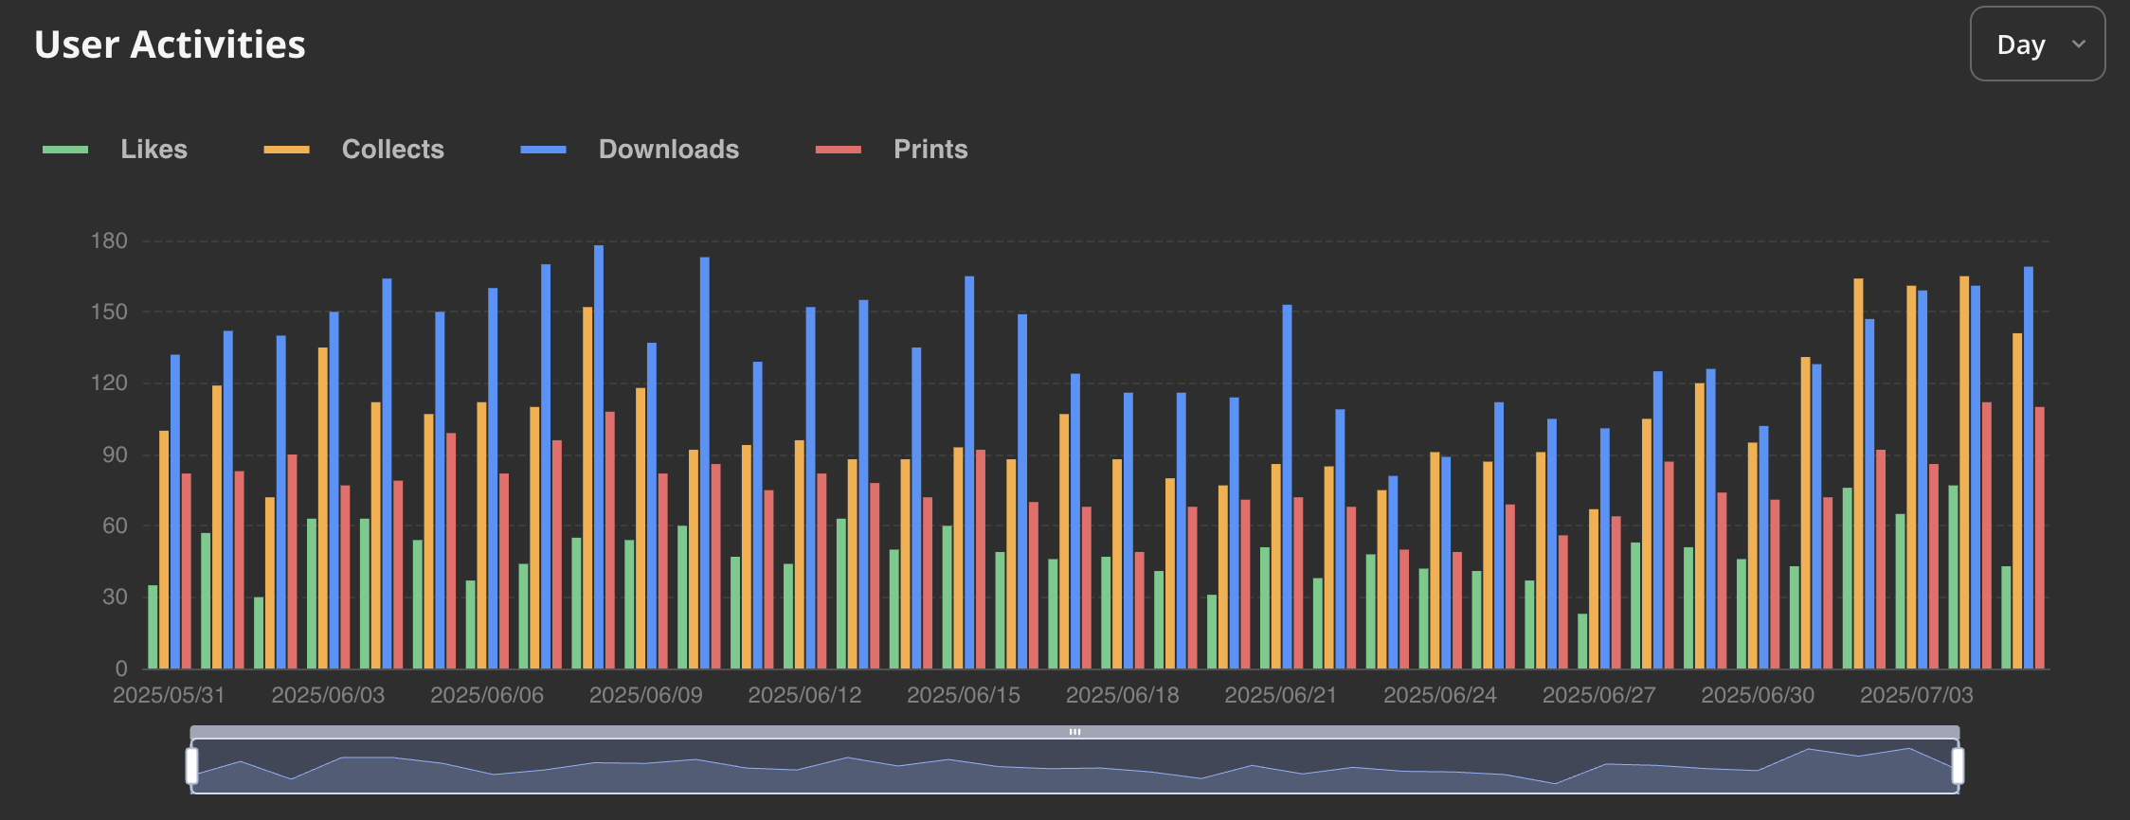The image size is (2130, 820).
Task: Click the blue Downloads bar above 2025/05/31
Action: pos(175,511)
